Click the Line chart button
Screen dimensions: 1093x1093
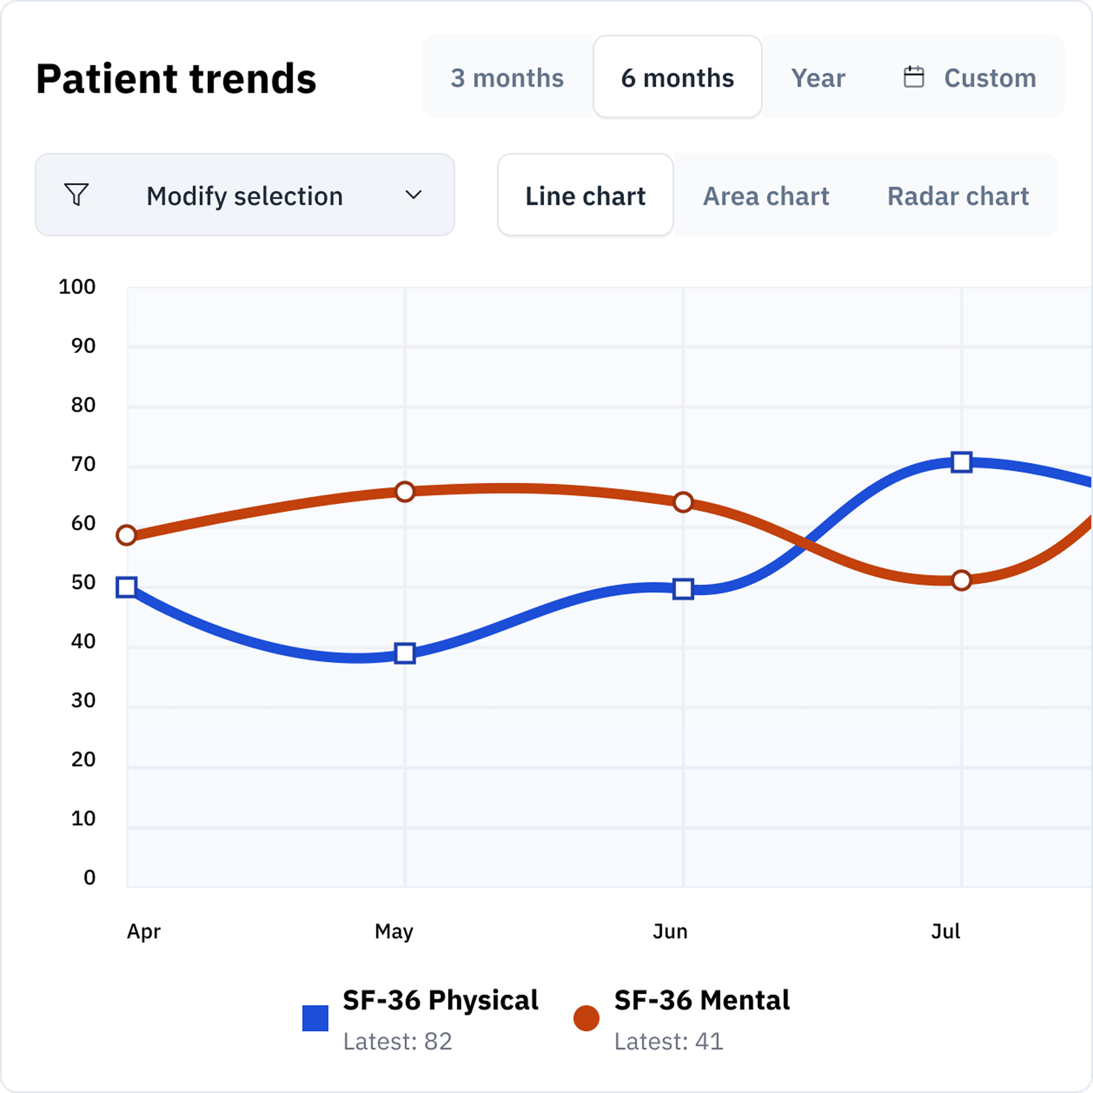pyautogui.click(x=585, y=196)
